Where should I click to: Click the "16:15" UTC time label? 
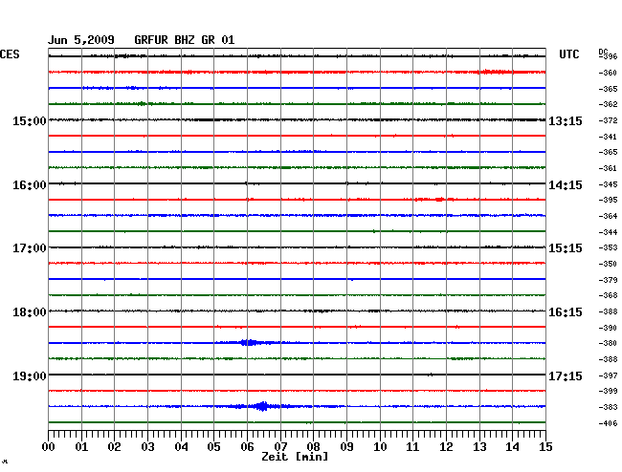(566, 312)
